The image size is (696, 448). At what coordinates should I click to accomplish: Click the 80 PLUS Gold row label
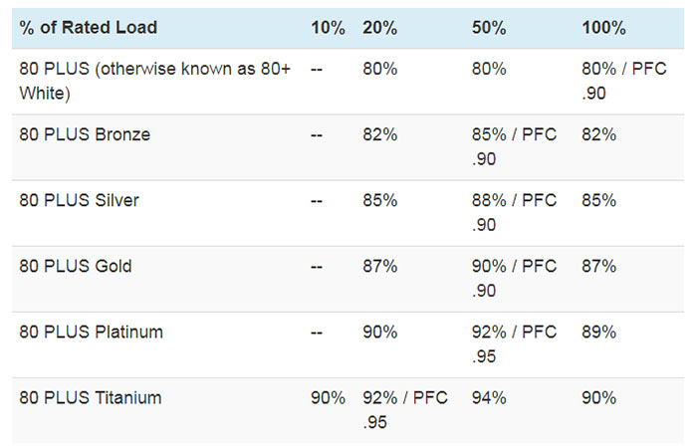point(75,266)
